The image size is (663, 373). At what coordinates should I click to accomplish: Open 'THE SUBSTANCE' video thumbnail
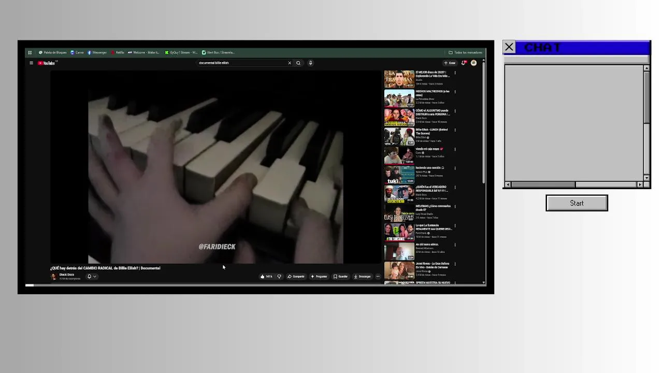tap(399, 232)
